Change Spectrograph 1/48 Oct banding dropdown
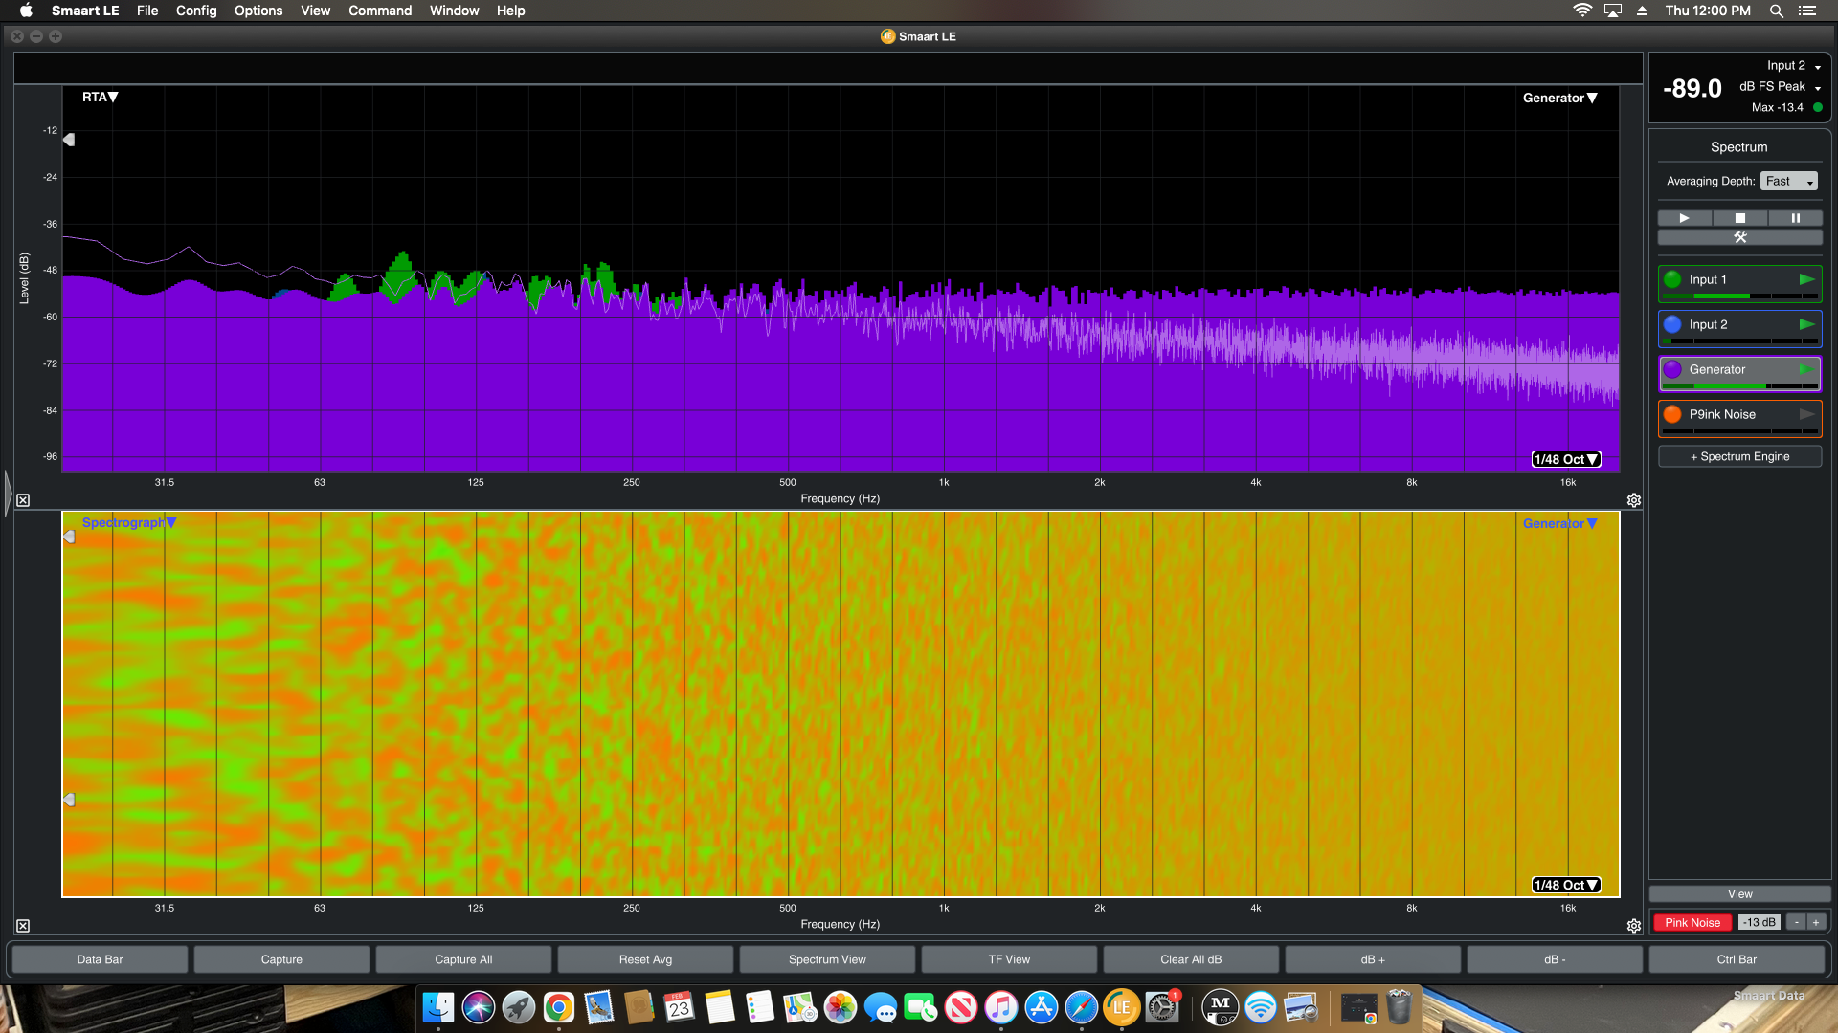 (x=1566, y=885)
